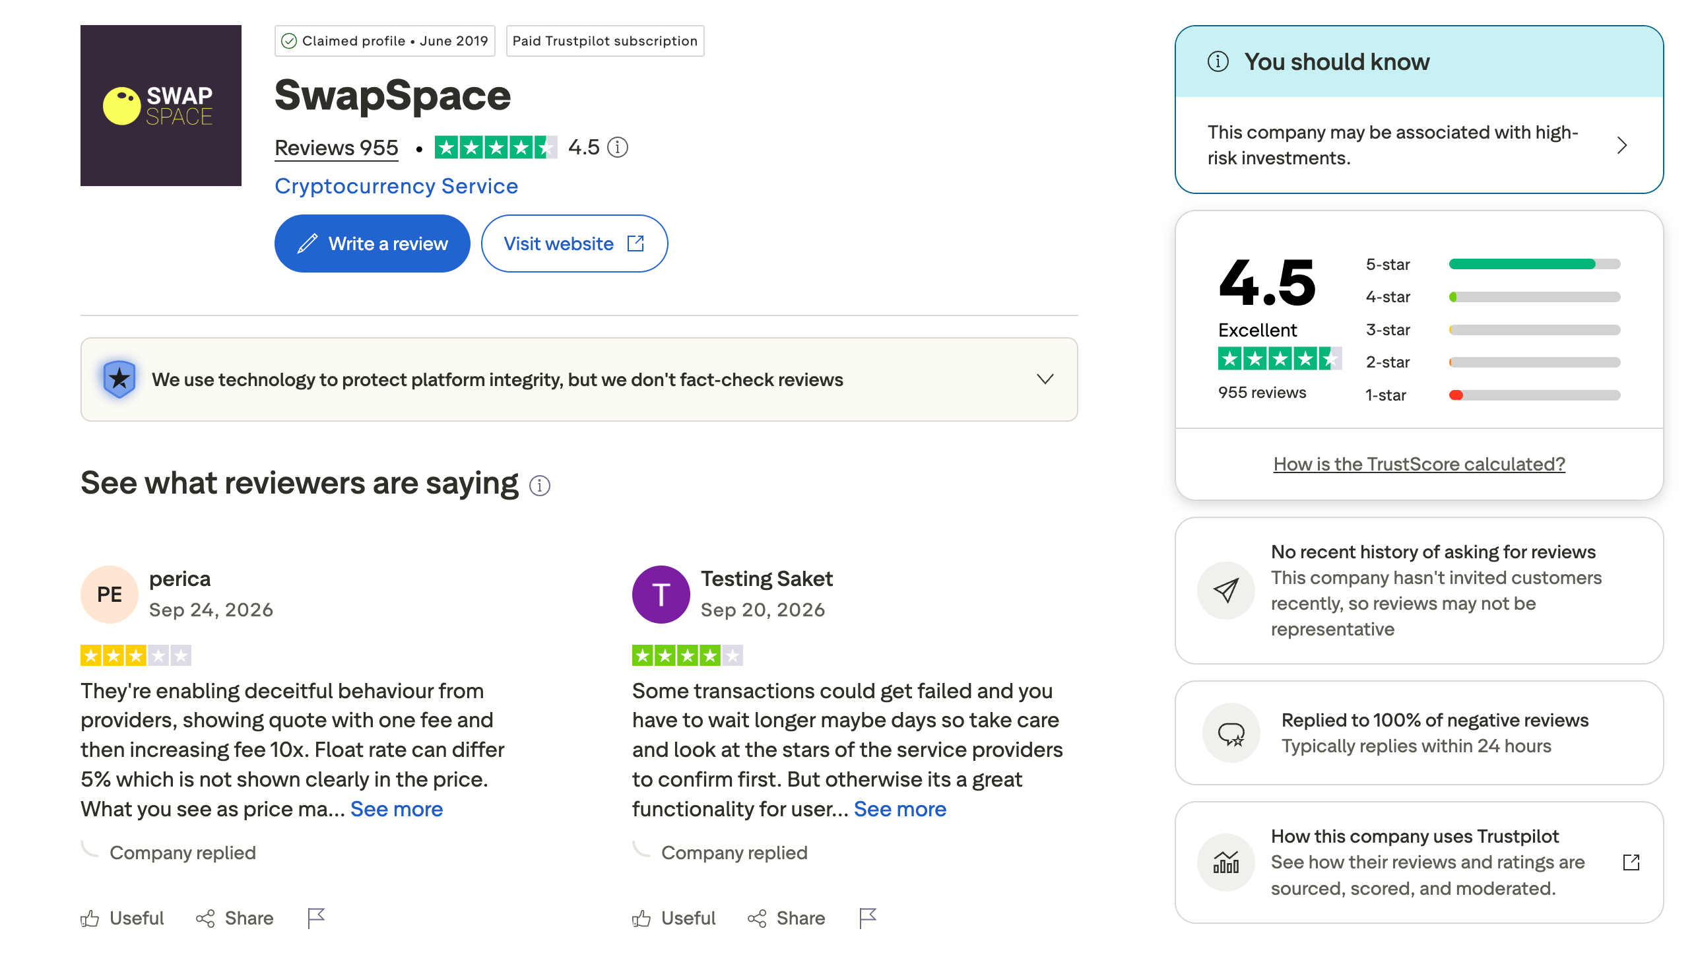Share perica's review
1696x974 pixels.
coord(235,918)
